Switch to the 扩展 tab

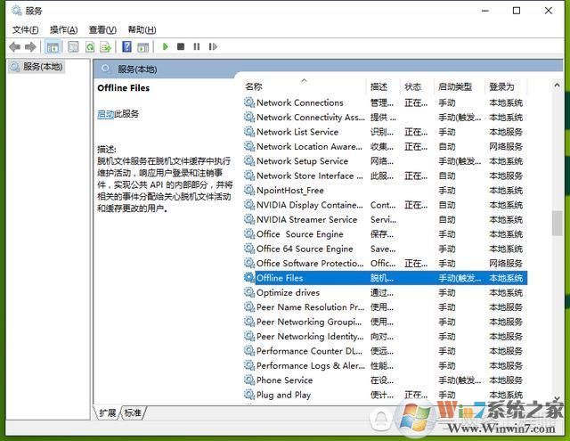108,413
